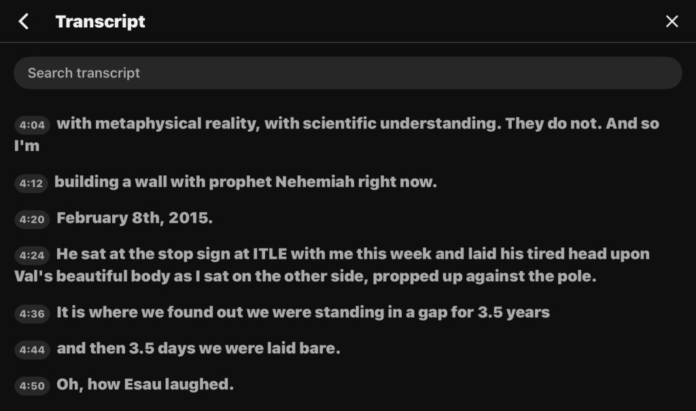The width and height of the screenshot is (696, 411).
Task: Close the Transcript panel
Action: point(672,22)
